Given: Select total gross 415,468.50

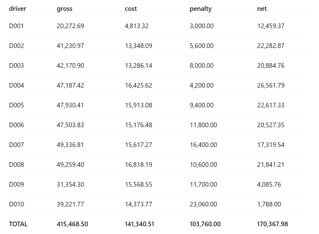Looking at the screenshot, I should (x=72, y=224).
